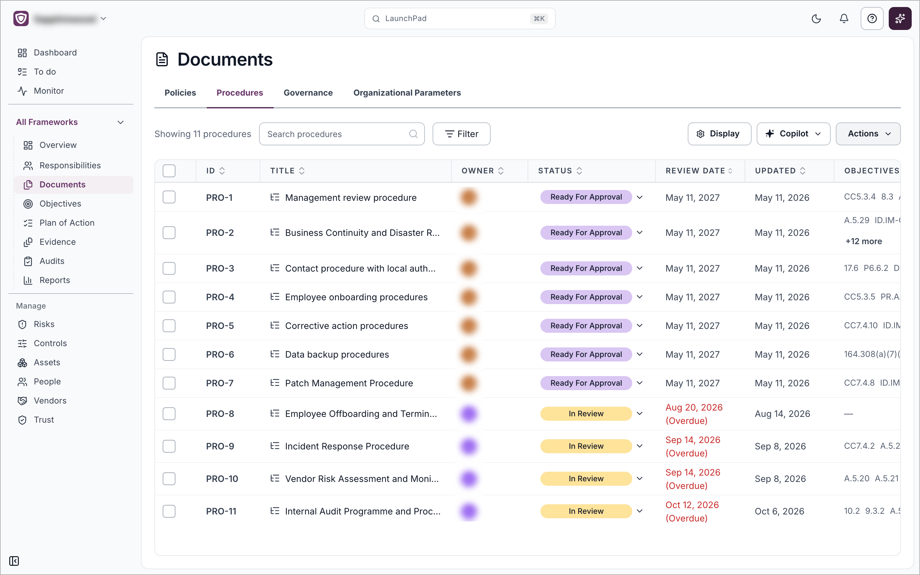Open Management review procedure
Image resolution: width=920 pixels, height=575 pixels.
coord(351,197)
